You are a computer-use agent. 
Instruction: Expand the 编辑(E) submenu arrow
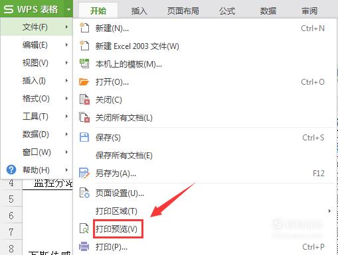pyautogui.click(x=66, y=45)
